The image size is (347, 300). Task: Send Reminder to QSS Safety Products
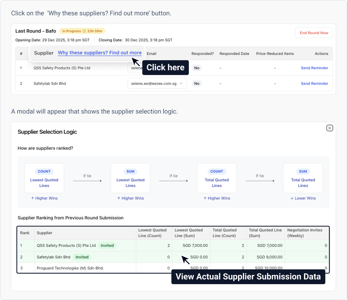(314, 68)
